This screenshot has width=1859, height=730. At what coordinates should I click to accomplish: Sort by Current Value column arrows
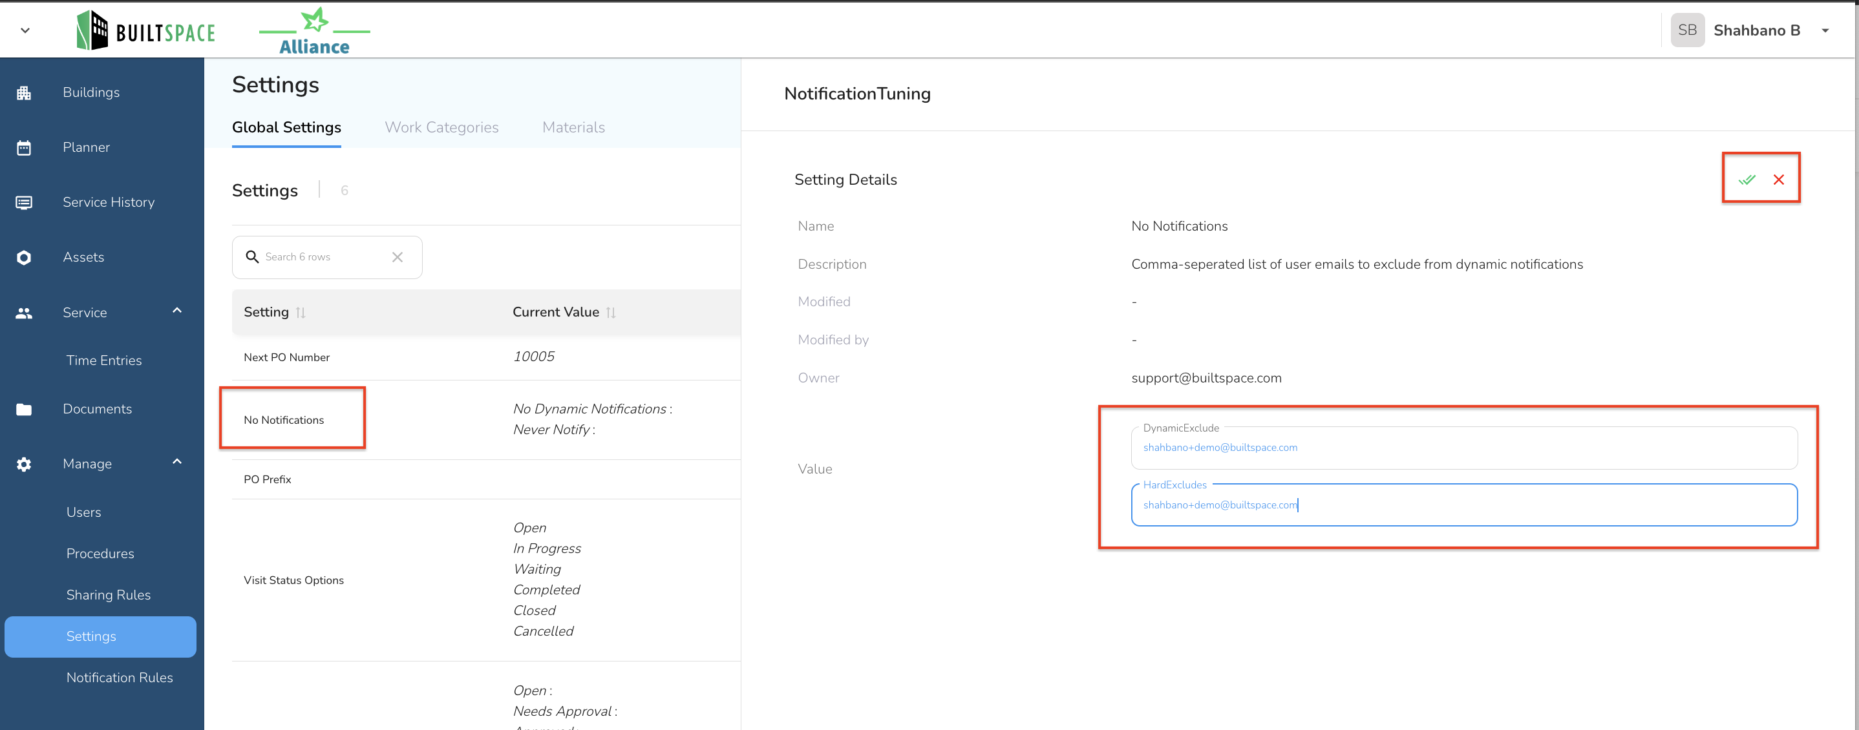click(x=611, y=312)
